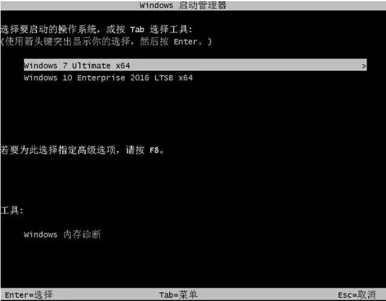This screenshot has width=386, height=301.
Task: Click the 工具: section label
Action: [x=12, y=210]
